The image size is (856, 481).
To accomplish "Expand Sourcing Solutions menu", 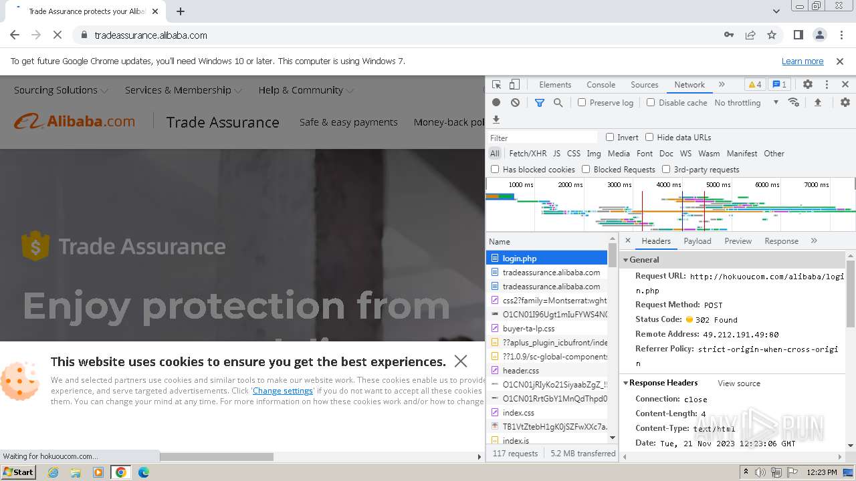I will tap(61, 90).
